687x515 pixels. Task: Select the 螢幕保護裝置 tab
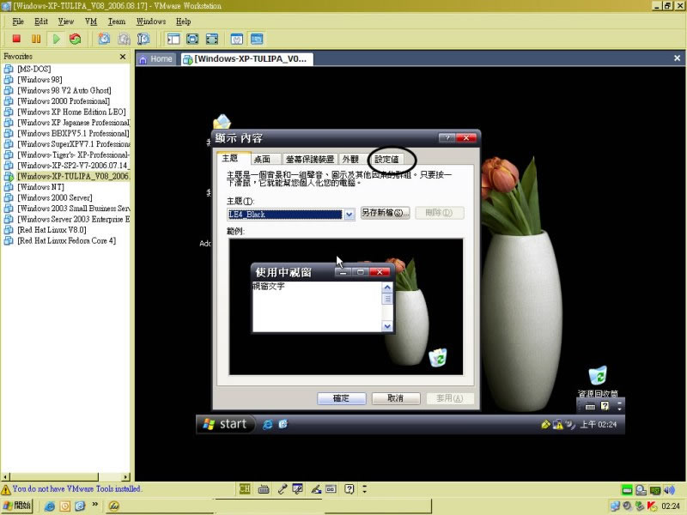click(310, 159)
